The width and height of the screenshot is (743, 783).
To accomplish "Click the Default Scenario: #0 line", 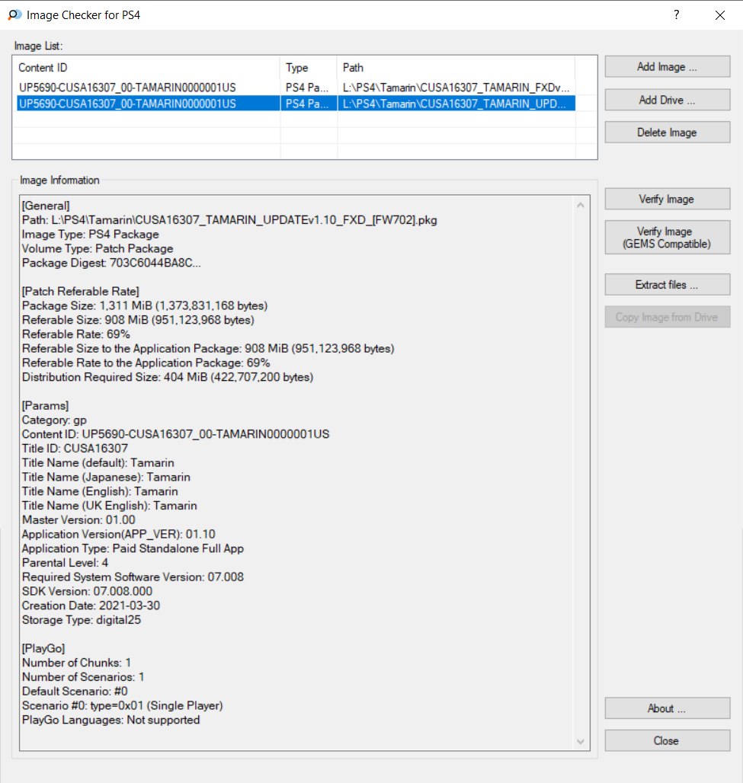I will click(75, 692).
